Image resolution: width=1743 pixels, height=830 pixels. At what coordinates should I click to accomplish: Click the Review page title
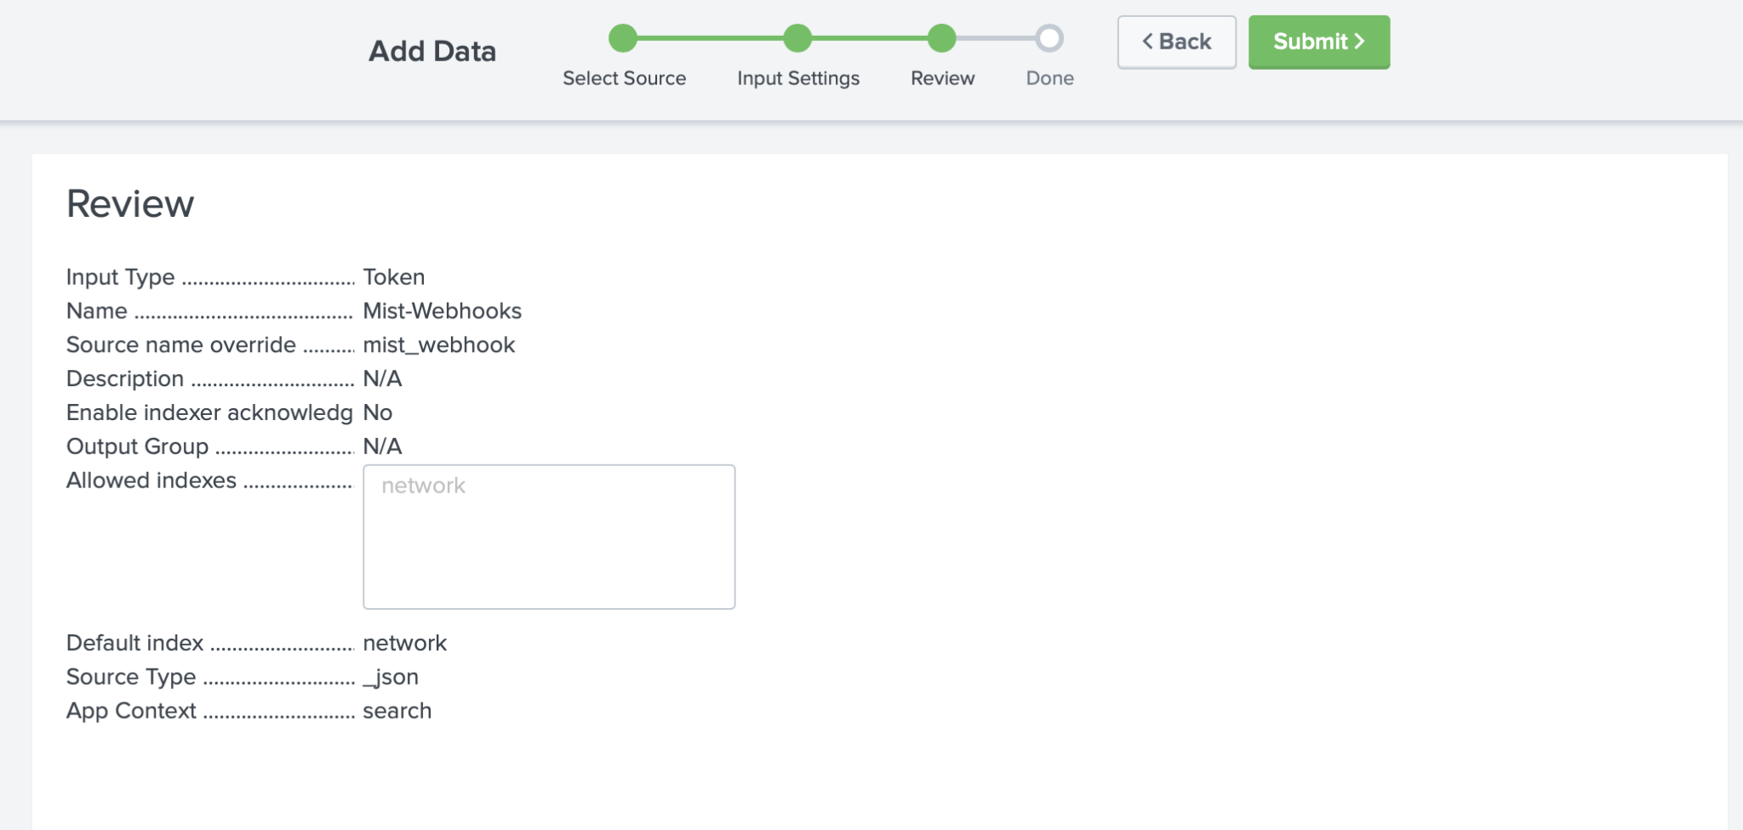[130, 202]
